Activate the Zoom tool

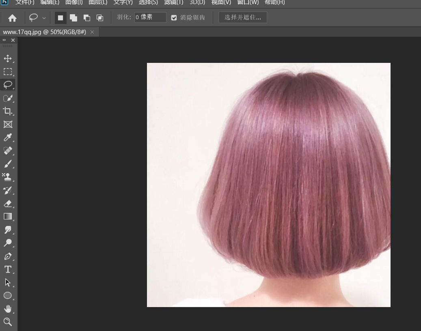(x=8, y=322)
